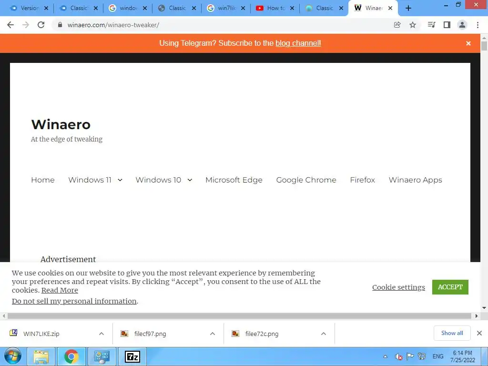
Task: Expand options for WIN7LIKE.zip download
Action: click(102, 334)
